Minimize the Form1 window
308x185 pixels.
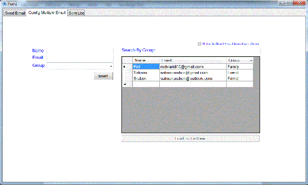click(x=282, y=3)
